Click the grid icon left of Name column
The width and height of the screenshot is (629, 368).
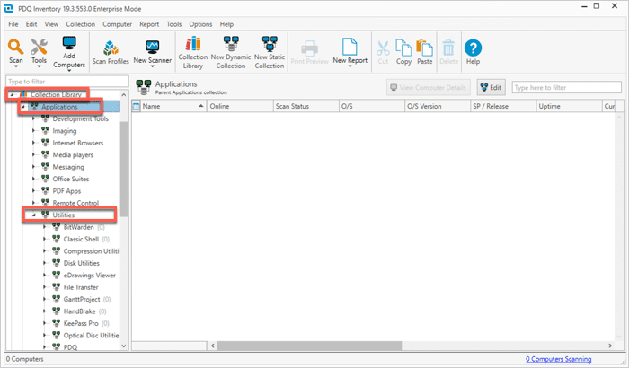136,106
